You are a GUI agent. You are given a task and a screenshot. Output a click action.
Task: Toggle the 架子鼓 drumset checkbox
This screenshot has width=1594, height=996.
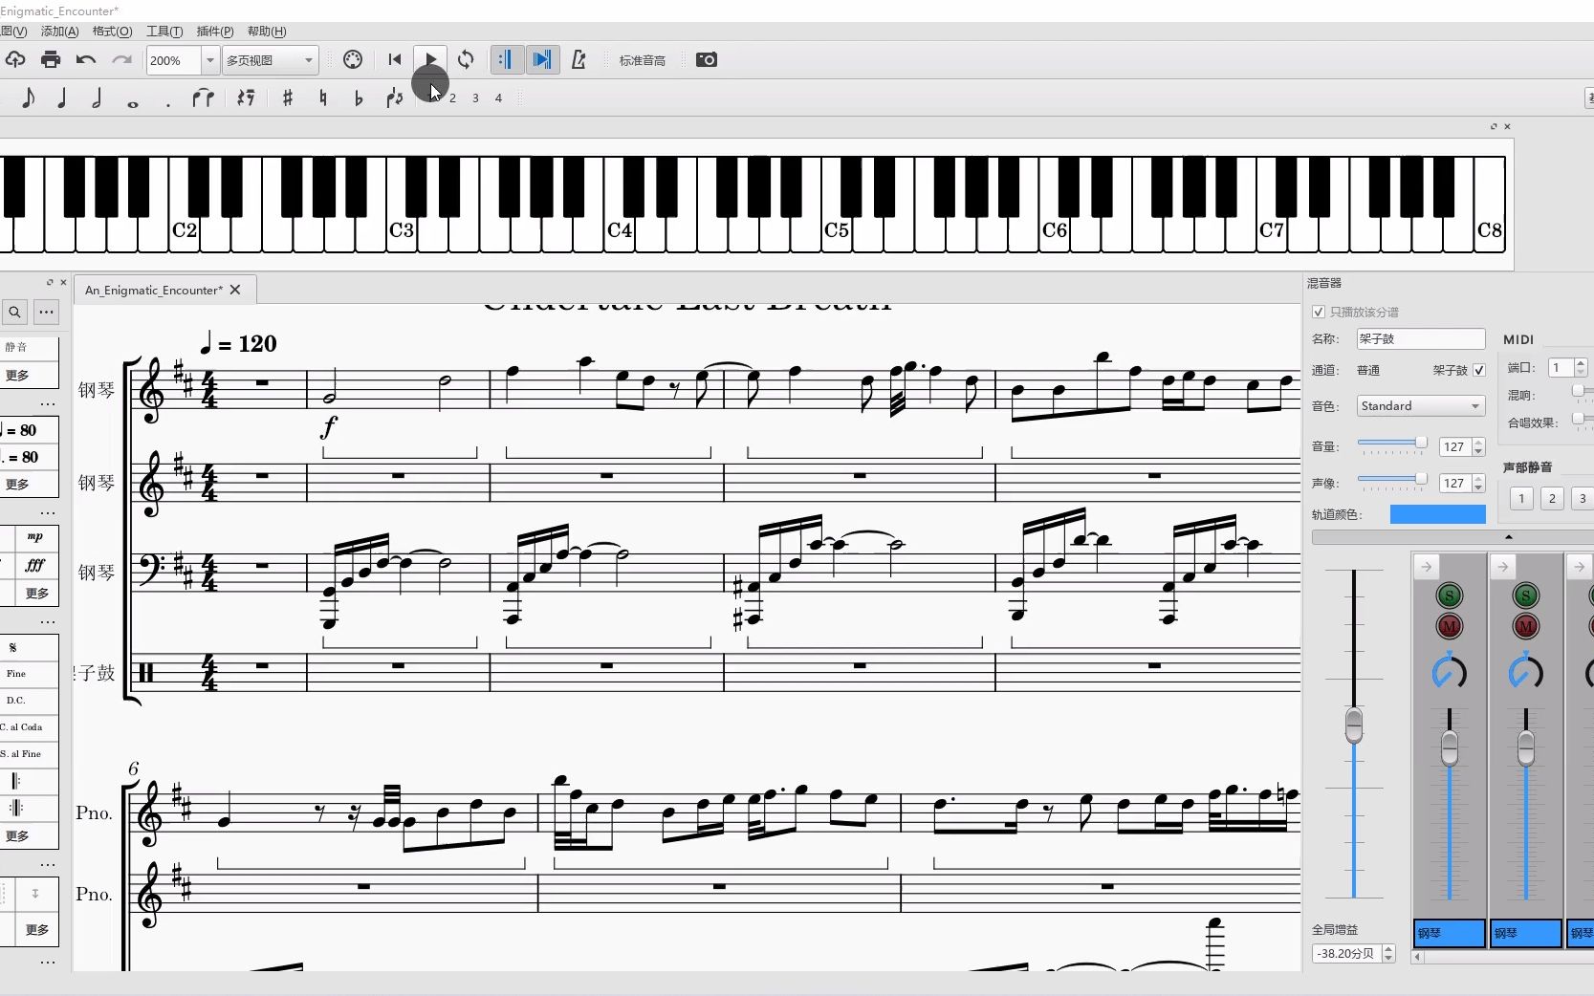1479,370
